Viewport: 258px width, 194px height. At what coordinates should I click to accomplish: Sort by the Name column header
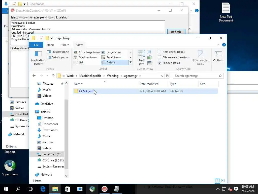(x=105, y=84)
